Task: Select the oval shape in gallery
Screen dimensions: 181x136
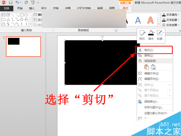Action: pyautogui.click(x=26, y=15)
